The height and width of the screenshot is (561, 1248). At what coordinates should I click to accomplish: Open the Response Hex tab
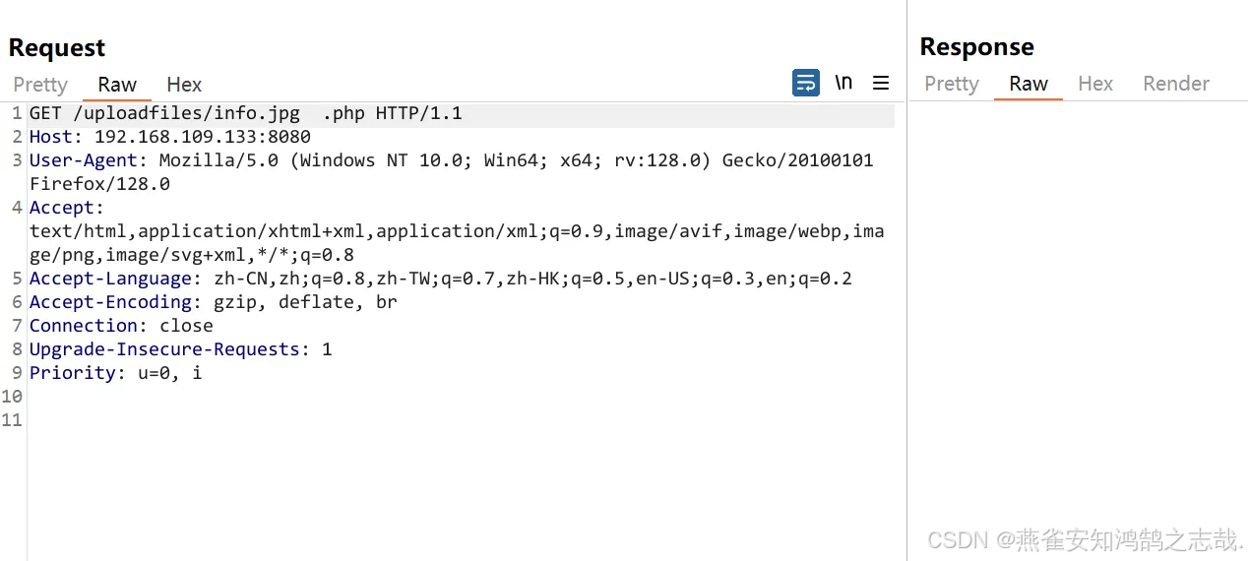pyautogui.click(x=1095, y=84)
